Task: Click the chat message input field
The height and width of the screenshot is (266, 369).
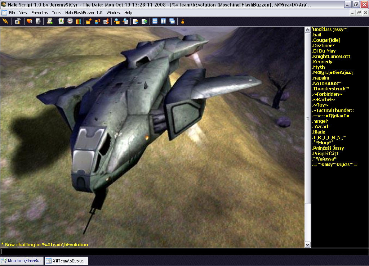Action: click(184, 252)
